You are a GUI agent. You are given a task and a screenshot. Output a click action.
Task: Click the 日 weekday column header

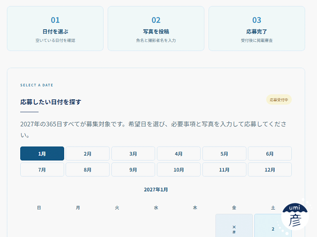pos(39,208)
